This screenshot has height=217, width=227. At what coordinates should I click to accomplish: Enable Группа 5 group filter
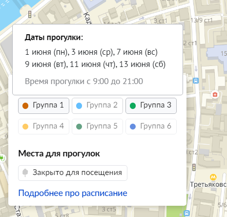tap(97, 127)
